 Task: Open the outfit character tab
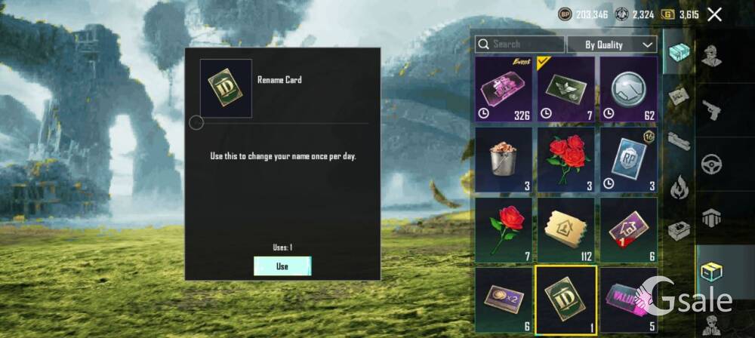point(711,55)
